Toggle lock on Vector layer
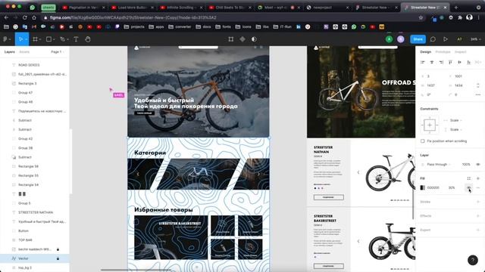The height and width of the screenshot is (272, 485). coord(58,258)
